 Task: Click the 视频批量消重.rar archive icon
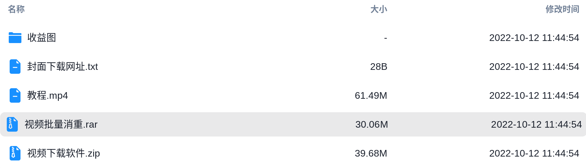pyautogui.click(x=12, y=124)
